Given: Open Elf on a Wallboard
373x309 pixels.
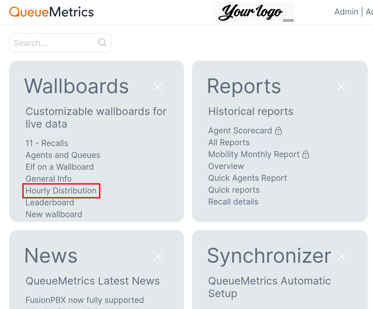Looking at the screenshot, I should tap(60, 167).
